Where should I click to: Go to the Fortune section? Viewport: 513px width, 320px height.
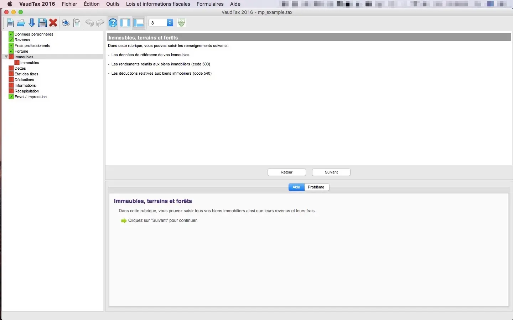21,51
